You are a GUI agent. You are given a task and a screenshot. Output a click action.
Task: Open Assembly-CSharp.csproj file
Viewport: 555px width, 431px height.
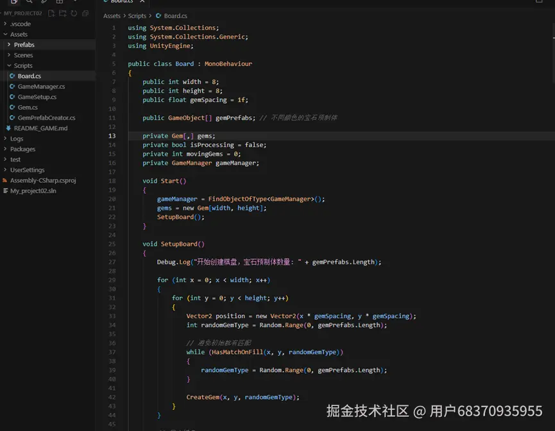click(42, 180)
